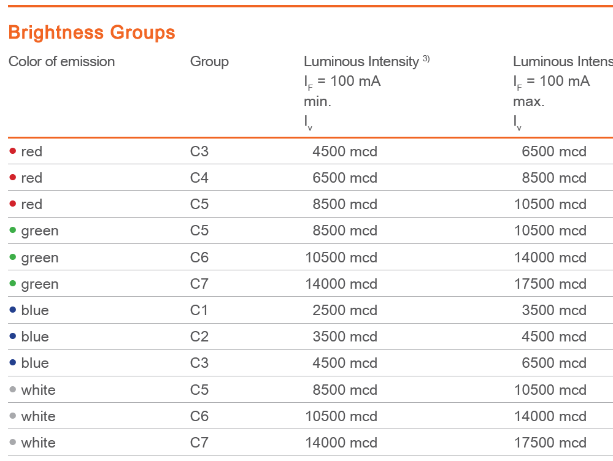The image size is (613, 461).
Task: Select the "max." label in the header
Action: 528,102
